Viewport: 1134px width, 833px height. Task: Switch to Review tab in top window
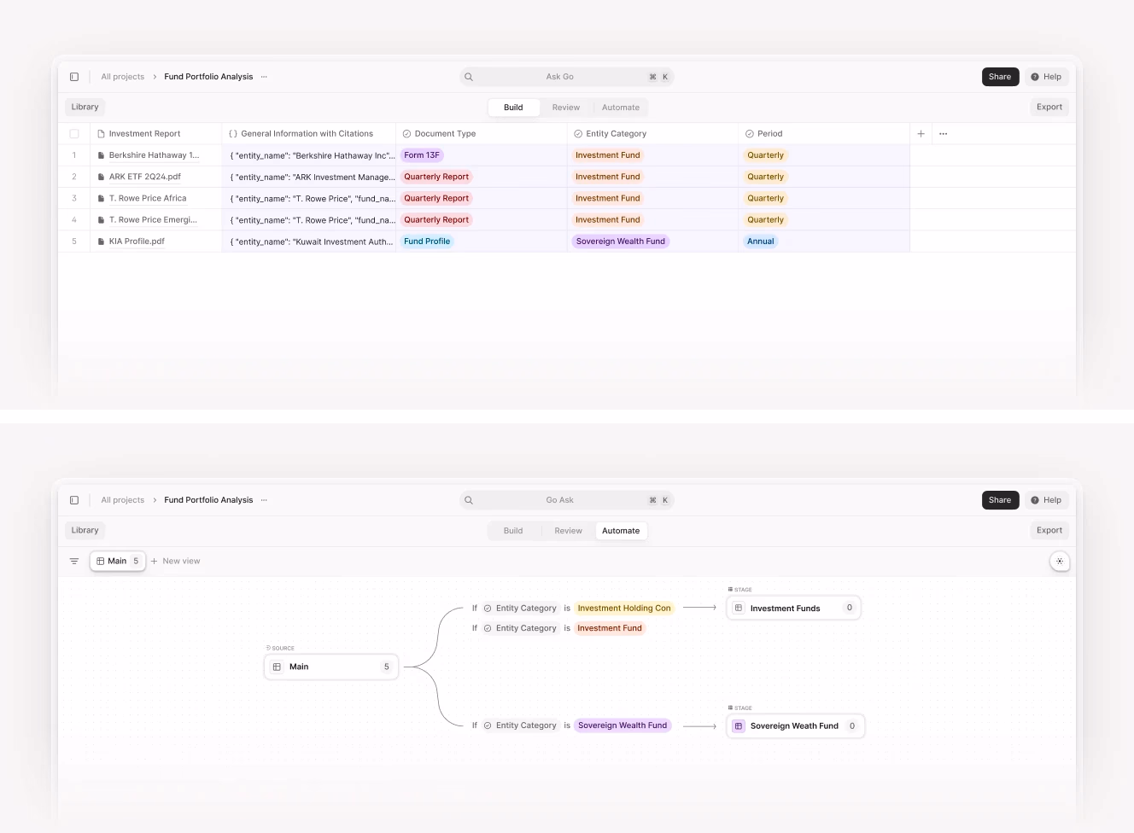coord(566,108)
